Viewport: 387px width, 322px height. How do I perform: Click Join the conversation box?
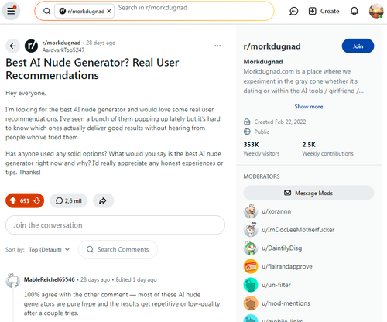tap(115, 225)
